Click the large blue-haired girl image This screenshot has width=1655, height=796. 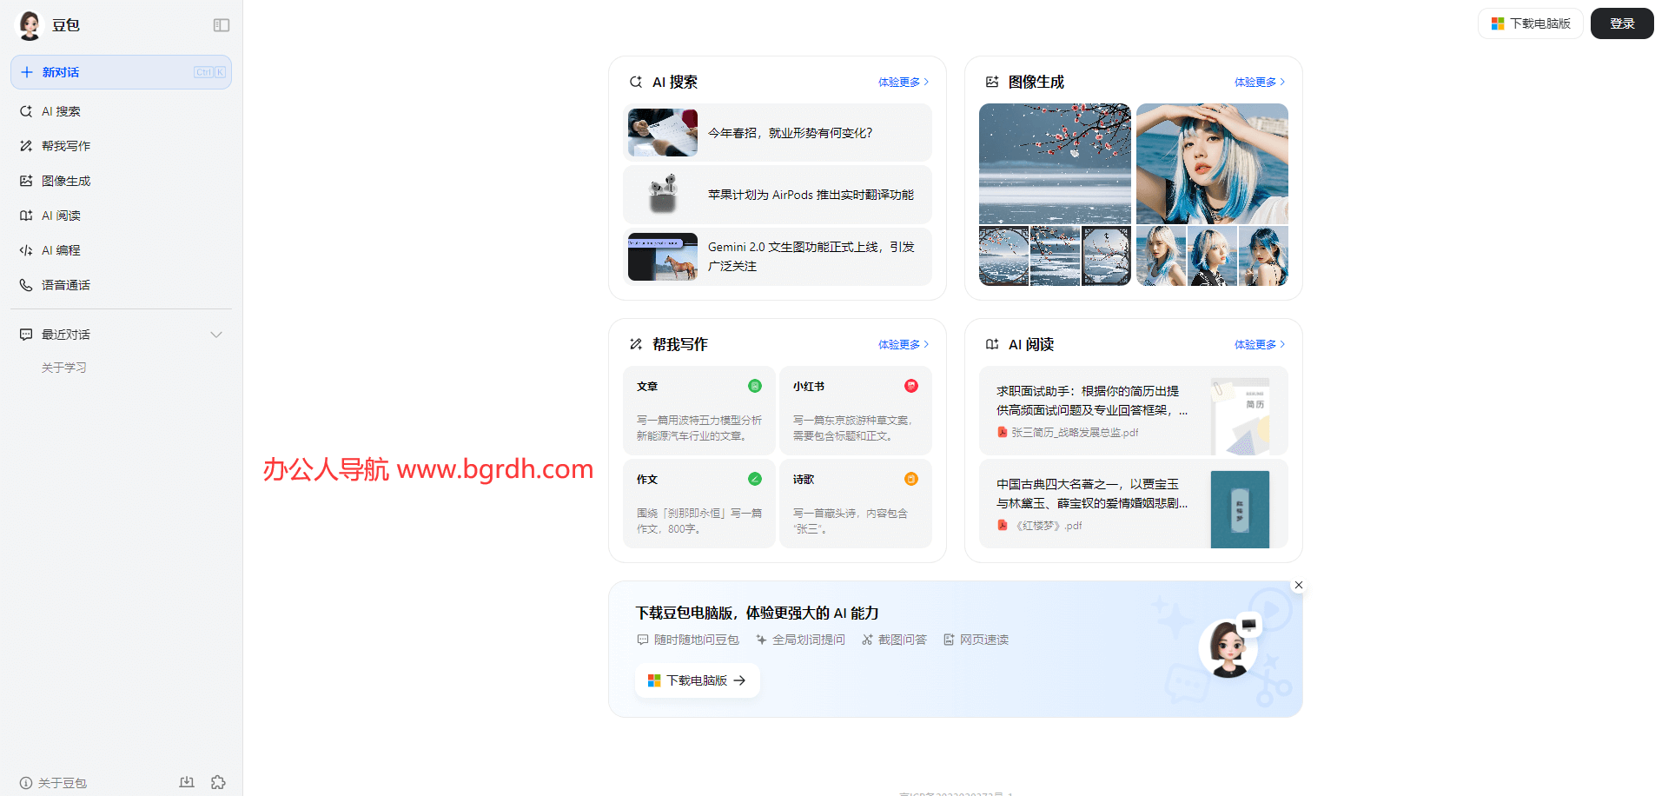click(1212, 164)
